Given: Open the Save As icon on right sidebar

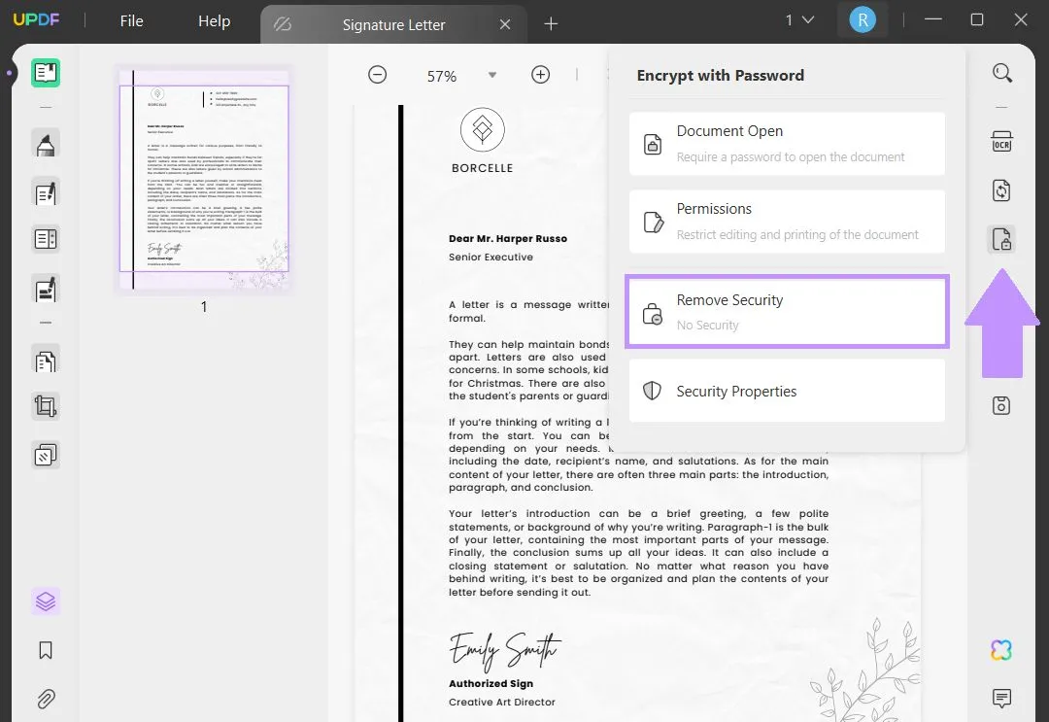Looking at the screenshot, I should click(x=1000, y=405).
